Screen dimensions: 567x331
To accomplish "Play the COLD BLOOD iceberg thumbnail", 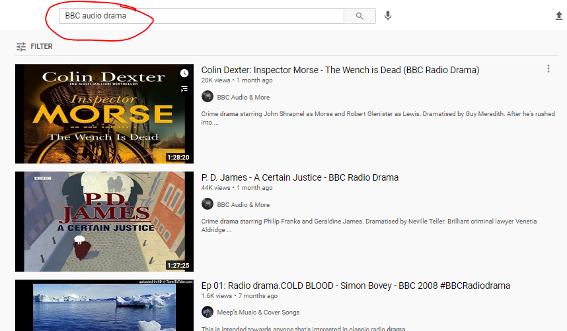I will pos(104,305).
